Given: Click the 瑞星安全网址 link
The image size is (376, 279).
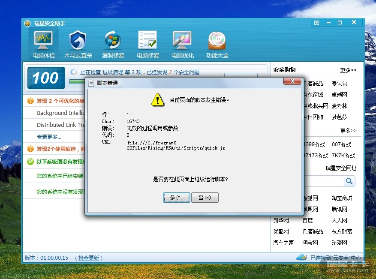Looking at the screenshot, I should (x=341, y=168).
